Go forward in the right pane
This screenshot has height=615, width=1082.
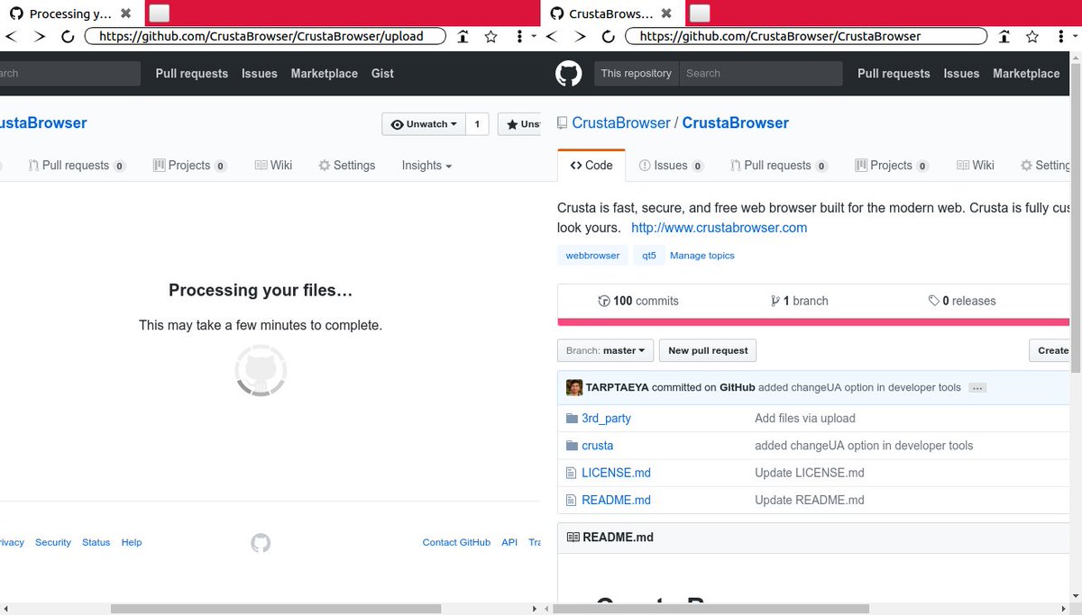tap(580, 37)
